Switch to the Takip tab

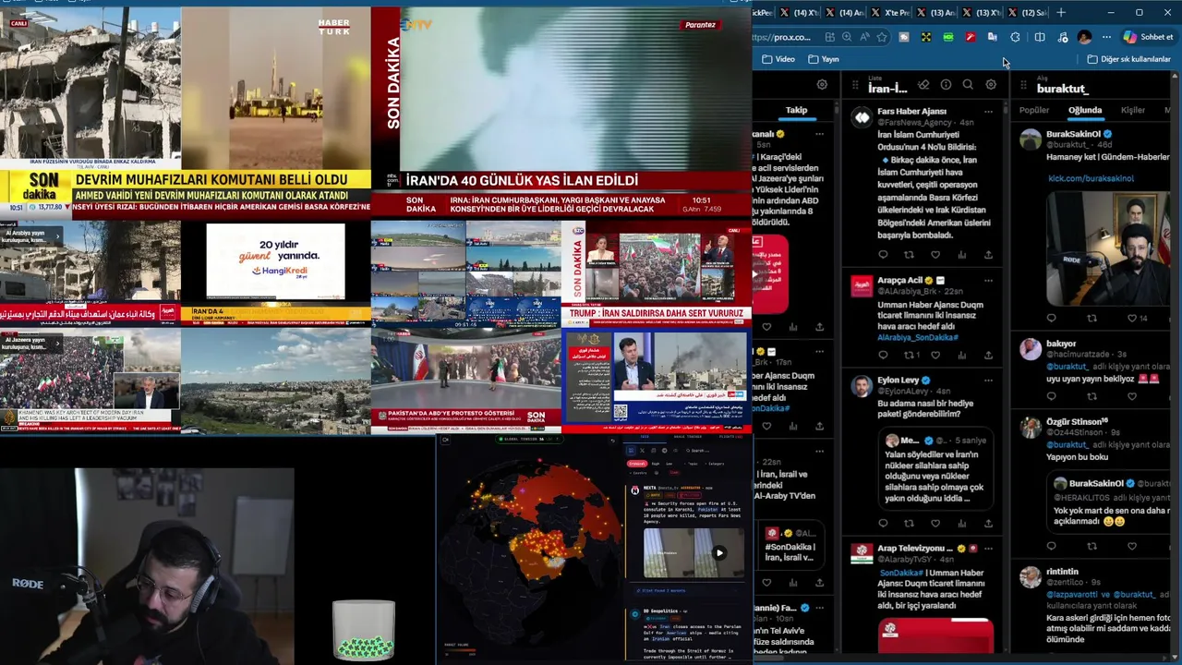796,110
